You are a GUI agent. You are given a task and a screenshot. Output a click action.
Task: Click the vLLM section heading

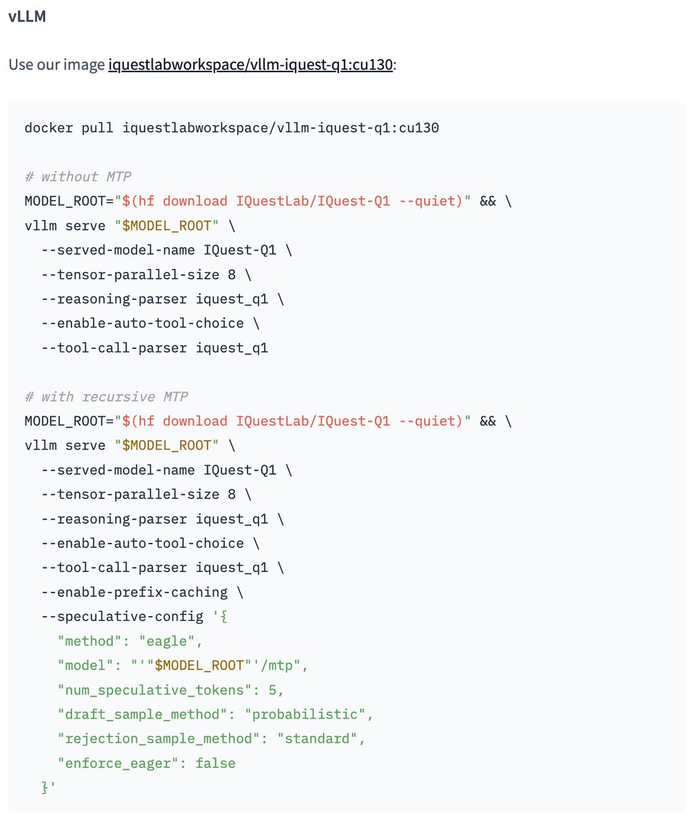point(28,17)
